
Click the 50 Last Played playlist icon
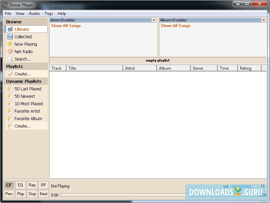tap(10, 89)
